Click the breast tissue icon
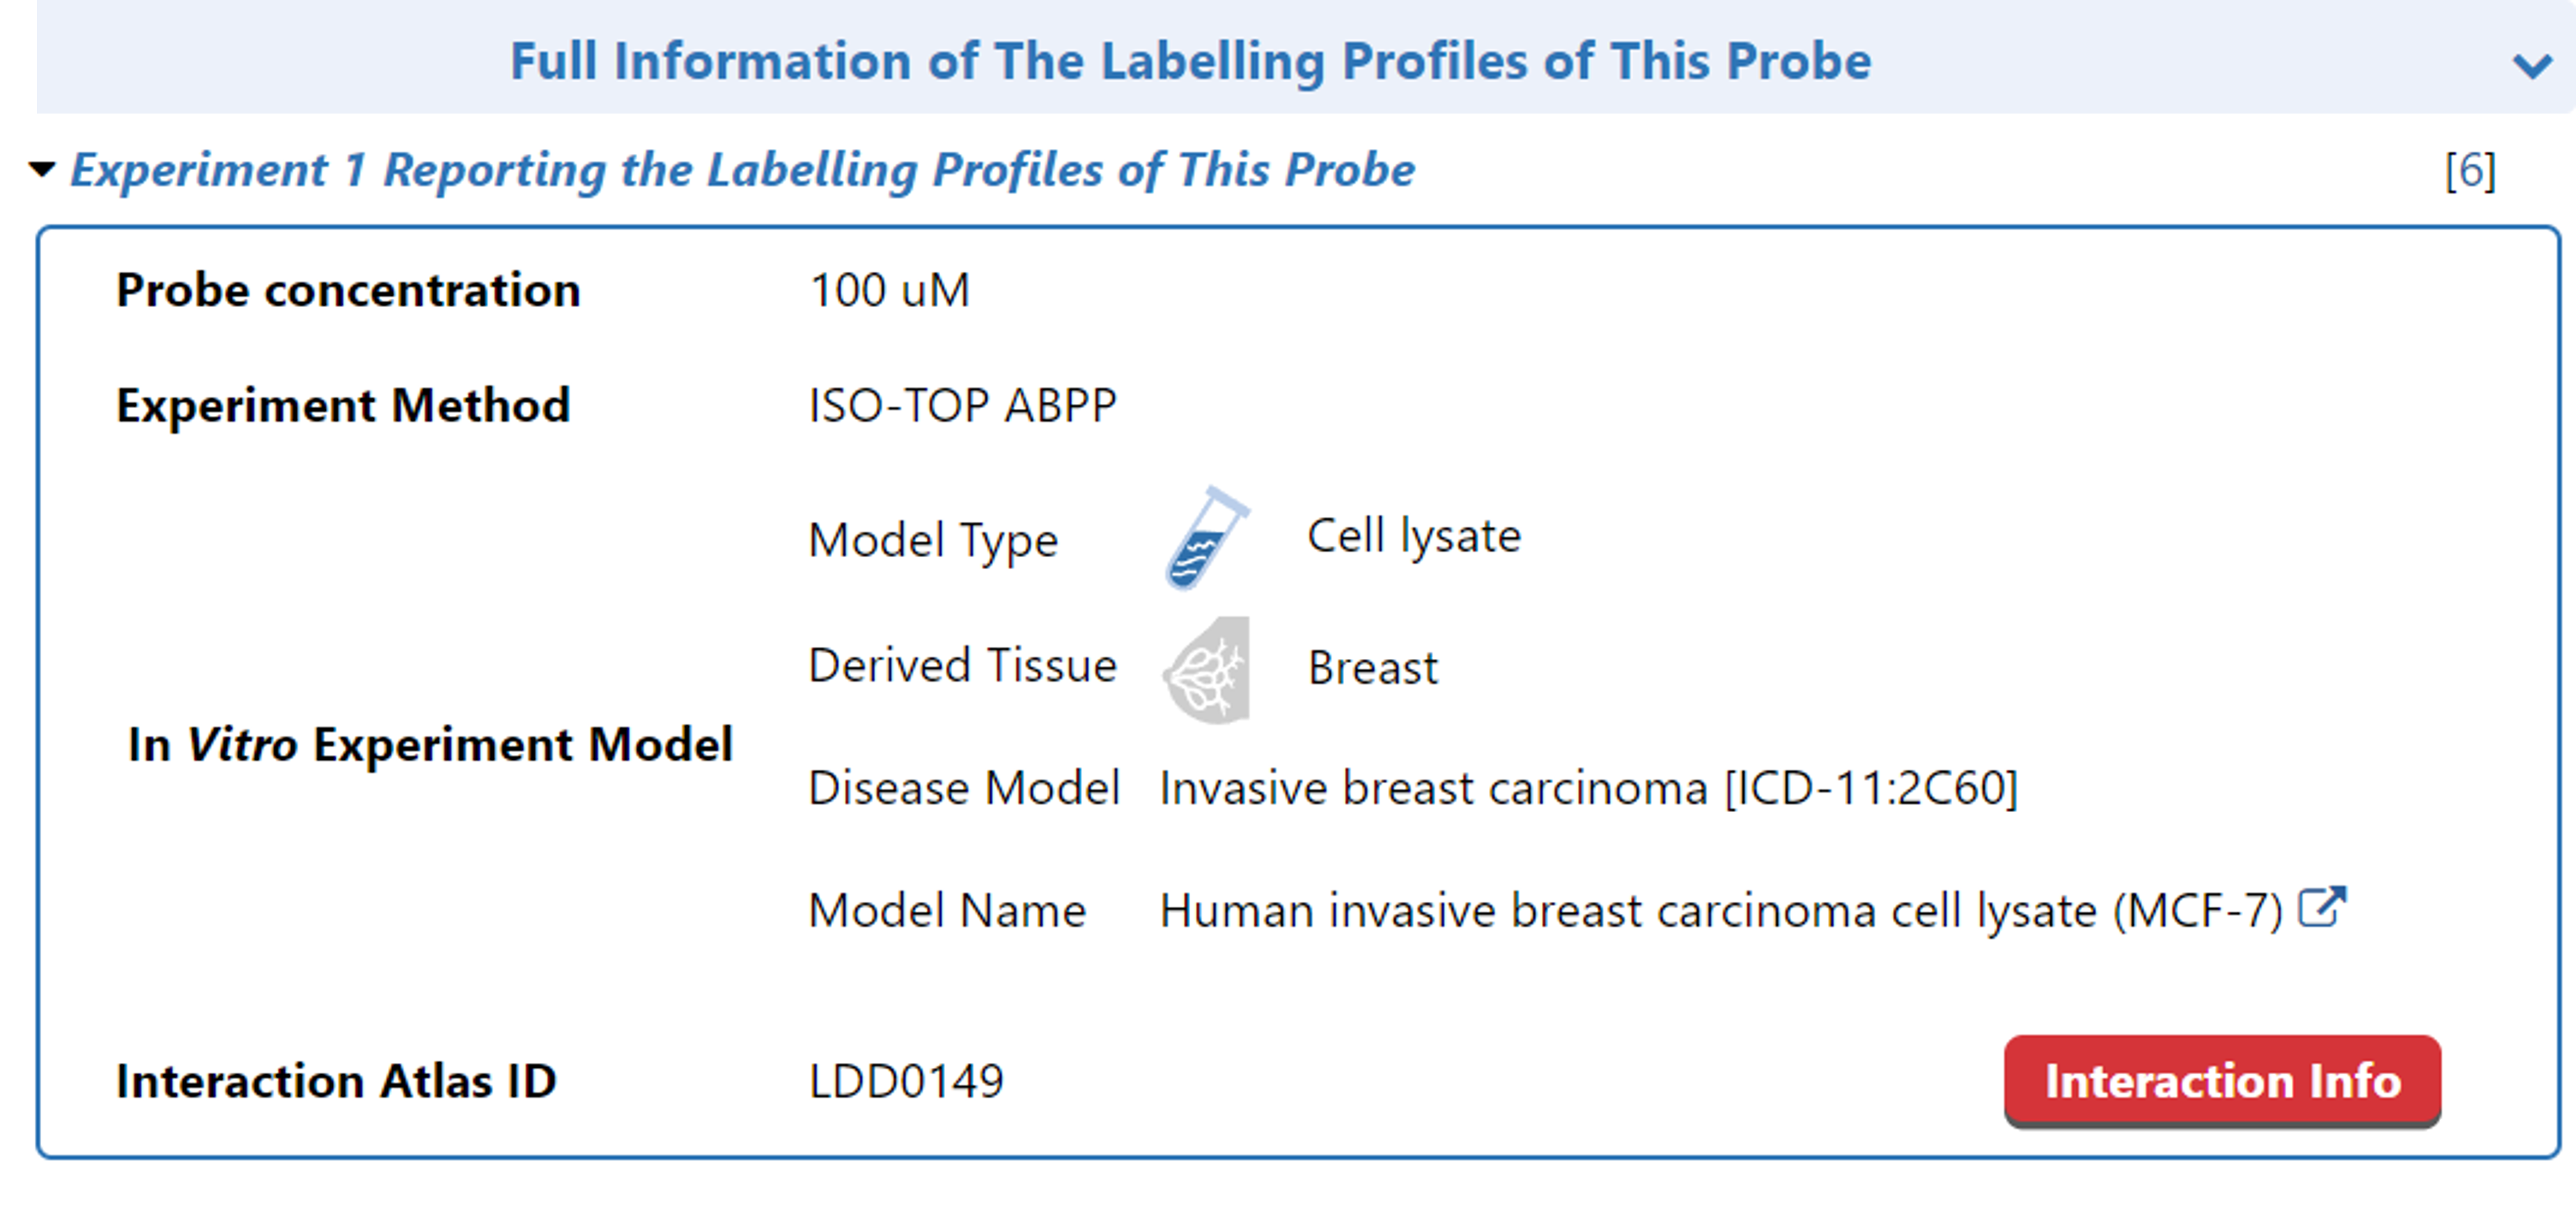This screenshot has width=2576, height=1205. [1206, 668]
